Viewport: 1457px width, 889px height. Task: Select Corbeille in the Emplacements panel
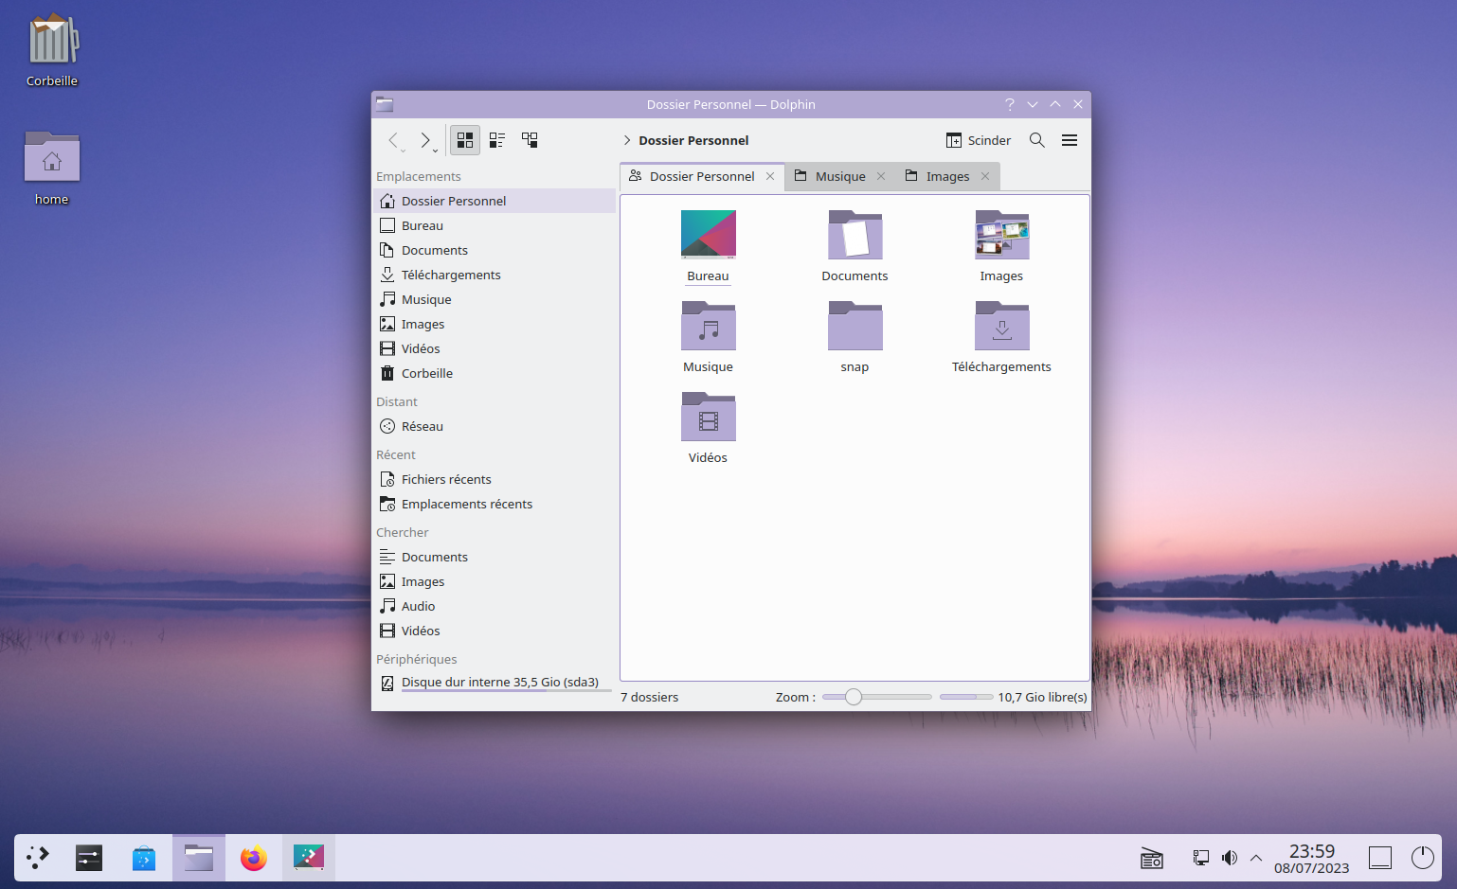(x=426, y=373)
